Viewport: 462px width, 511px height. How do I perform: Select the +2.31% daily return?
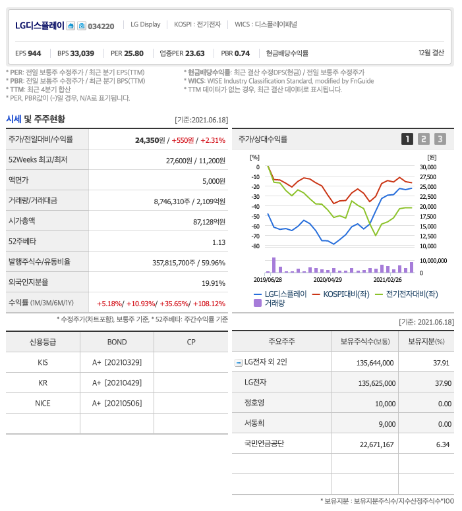[213, 140]
